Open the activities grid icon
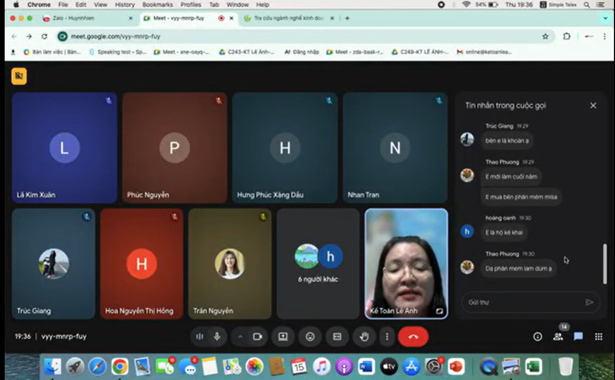The width and height of the screenshot is (615, 380). point(598,337)
